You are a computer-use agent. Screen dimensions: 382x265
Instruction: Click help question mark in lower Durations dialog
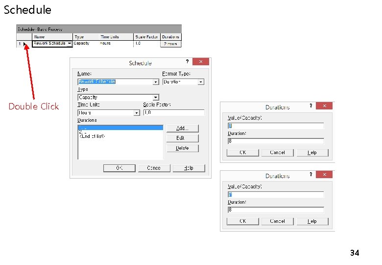tap(310, 174)
